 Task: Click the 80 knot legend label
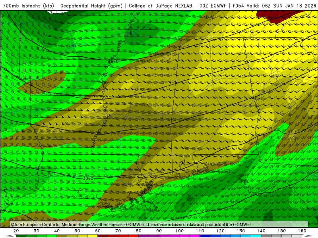click(139, 231)
